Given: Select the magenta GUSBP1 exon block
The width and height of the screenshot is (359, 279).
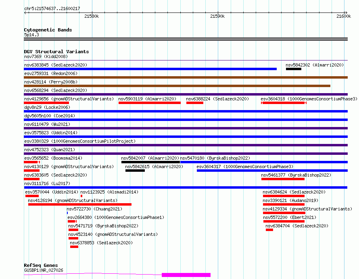Looking at the screenshot, I should pyautogui.click(x=186, y=275).
